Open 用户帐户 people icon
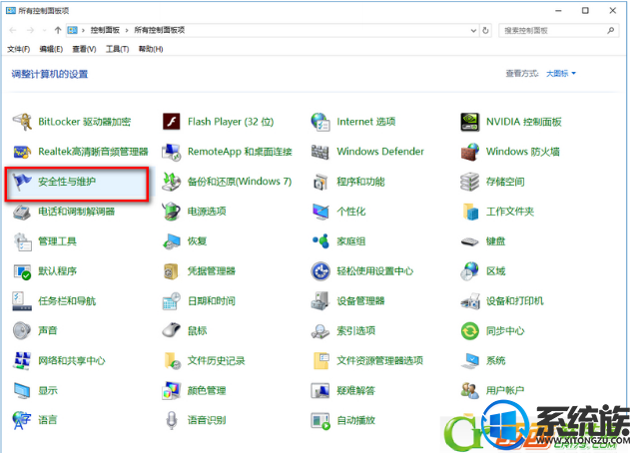The width and height of the screenshot is (630, 453). pos(469,391)
